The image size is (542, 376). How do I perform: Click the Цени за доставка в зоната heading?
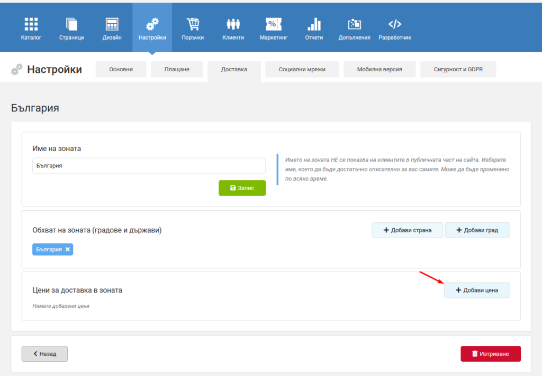pyautogui.click(x=77, y=290)
